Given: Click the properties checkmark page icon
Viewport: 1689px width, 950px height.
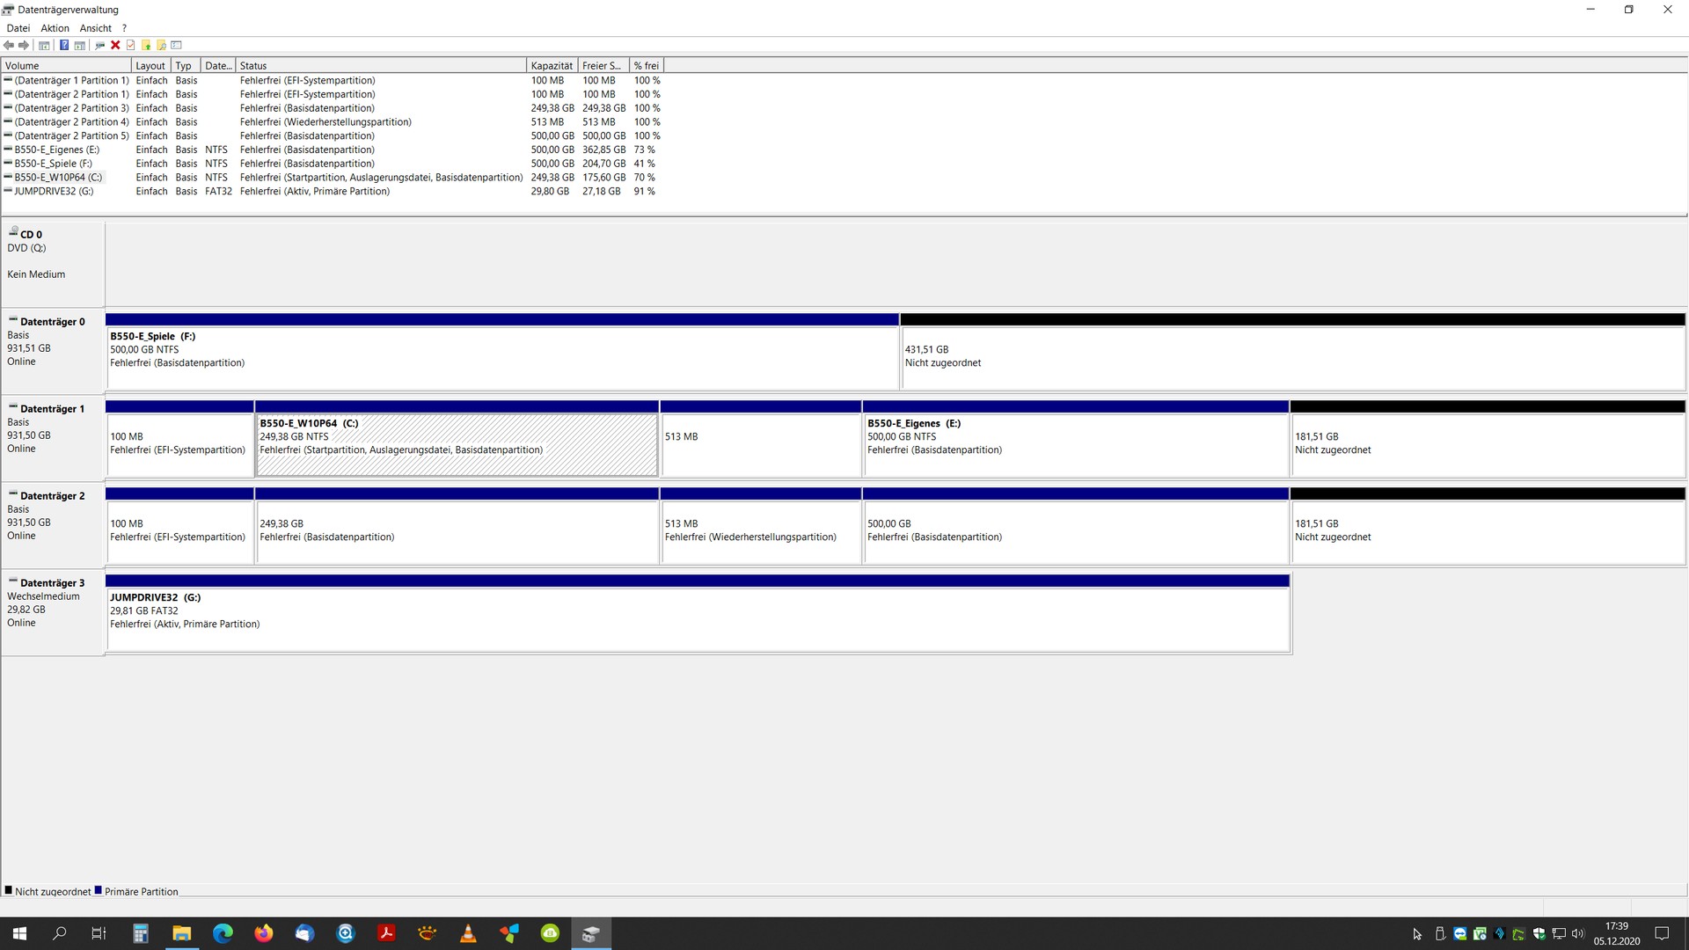Looking at the screenshot, I should (x=131, y=45).
